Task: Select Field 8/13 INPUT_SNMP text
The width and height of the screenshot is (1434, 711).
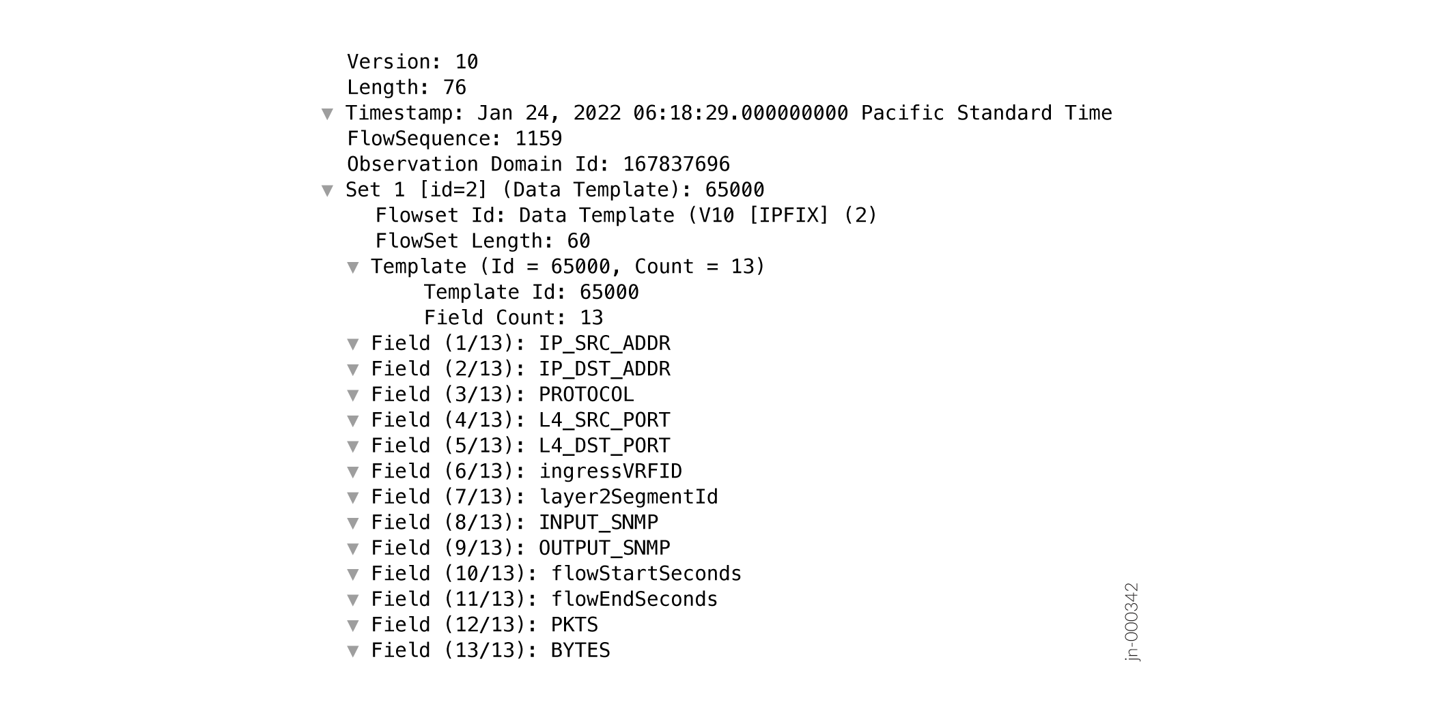Action: (514, 523)
